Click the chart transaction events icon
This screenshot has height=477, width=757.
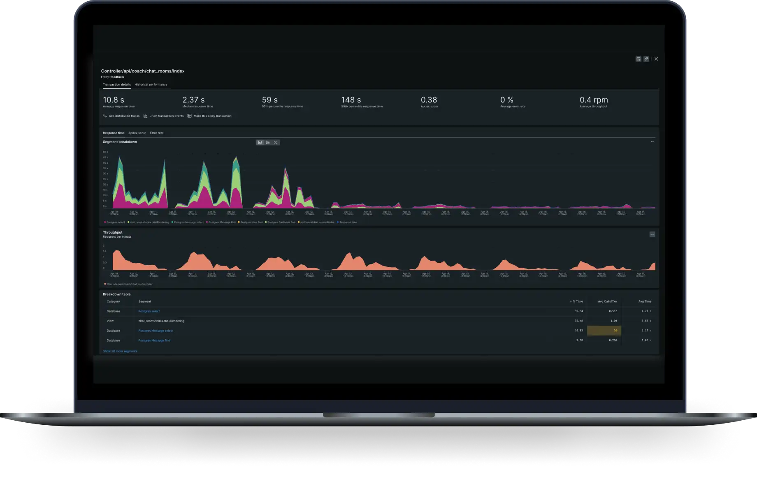(145, 116)
